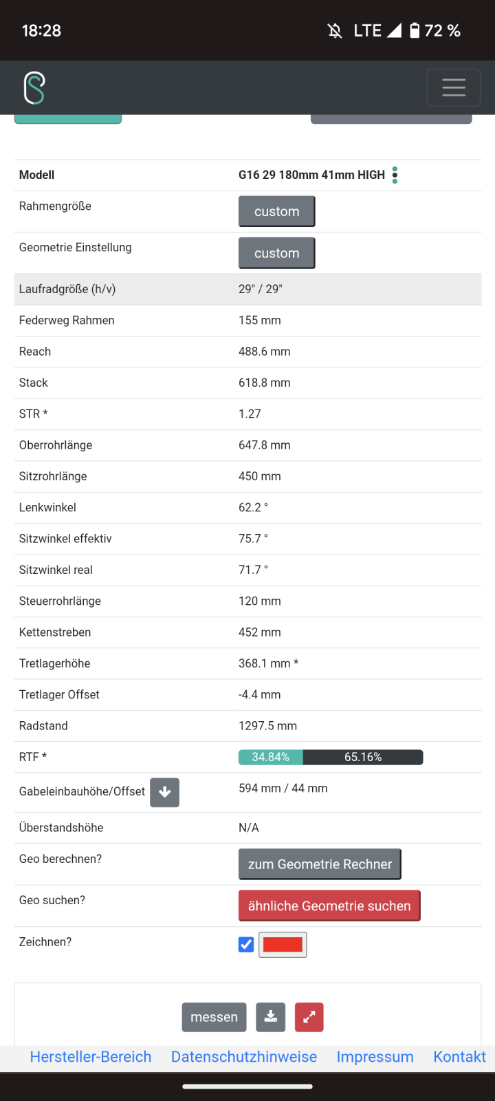The image size is (495, 1101).
Task: Open the Geometrie Einstellung custom selector
Action: [x=276, y=253]
